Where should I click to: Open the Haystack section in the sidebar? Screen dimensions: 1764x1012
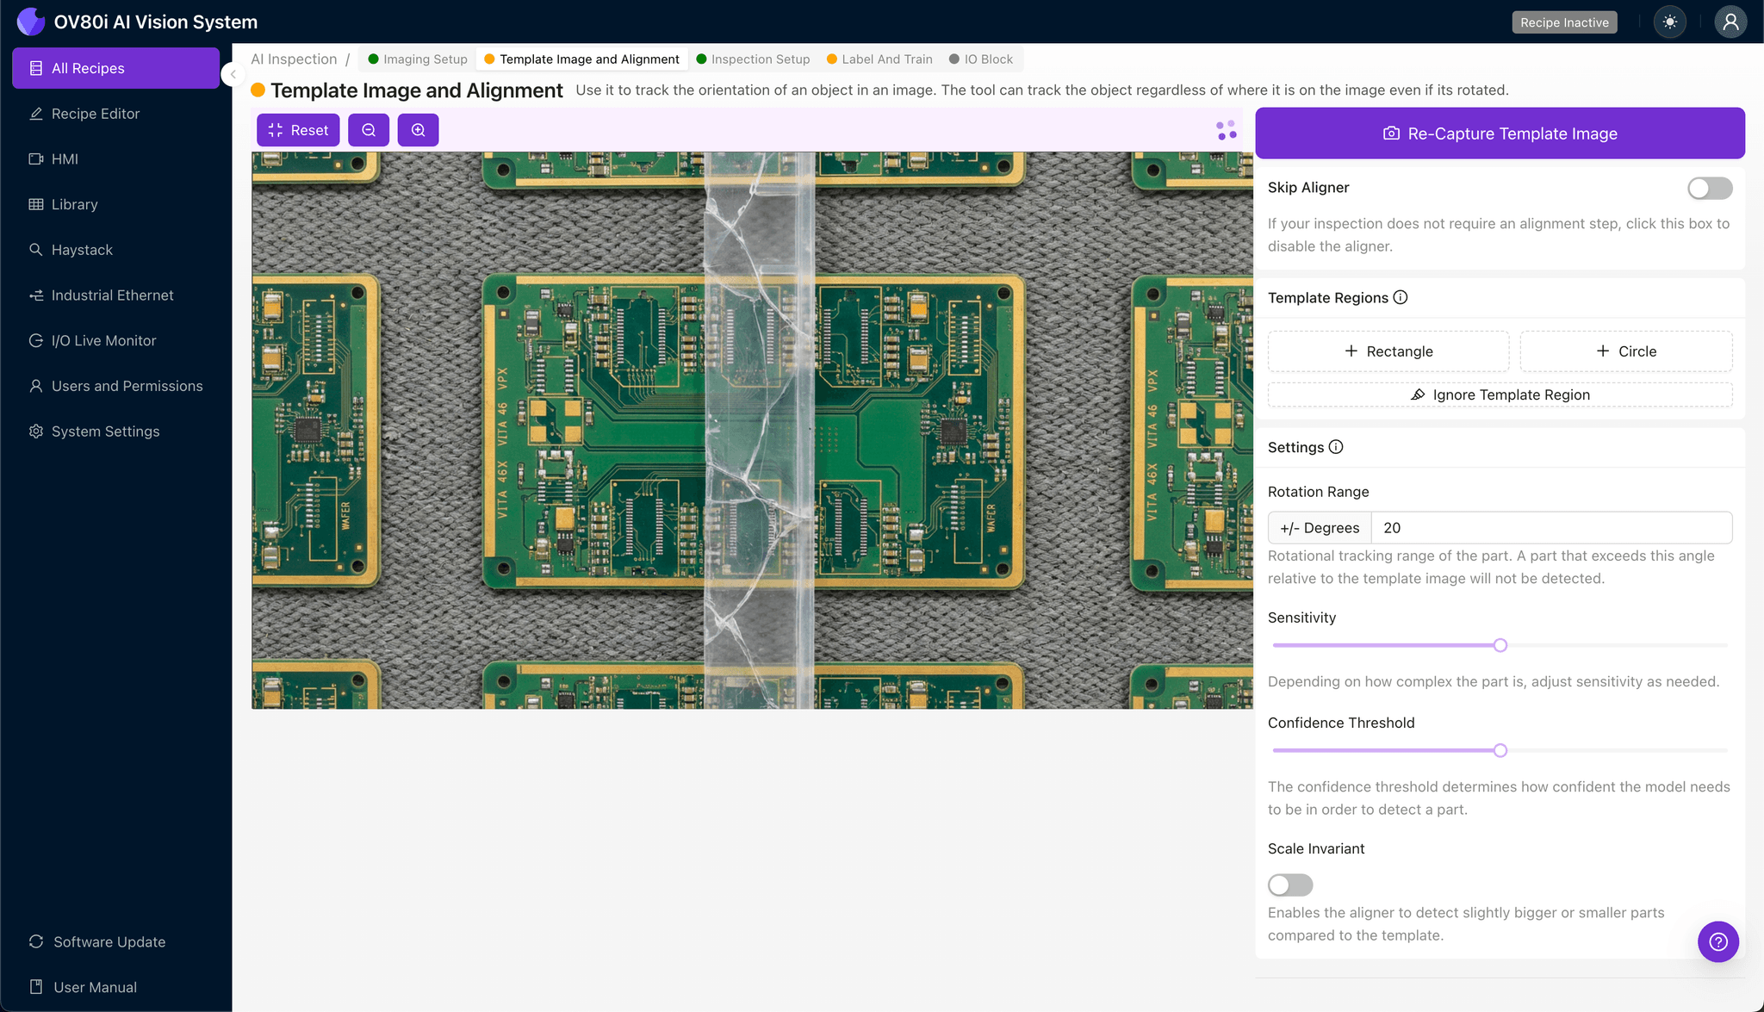[x=83, y=250]
